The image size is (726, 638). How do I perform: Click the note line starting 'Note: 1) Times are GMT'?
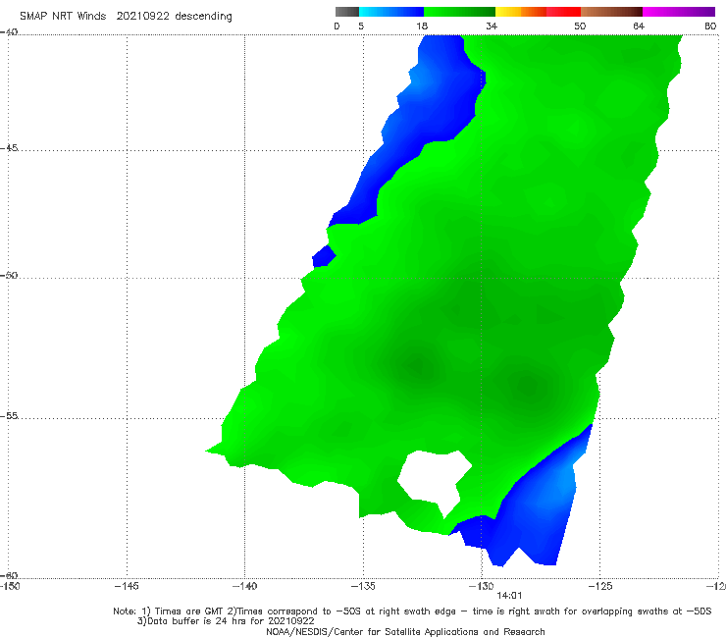(412, 611)
